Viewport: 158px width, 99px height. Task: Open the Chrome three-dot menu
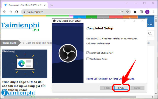[x=153, y=12]
